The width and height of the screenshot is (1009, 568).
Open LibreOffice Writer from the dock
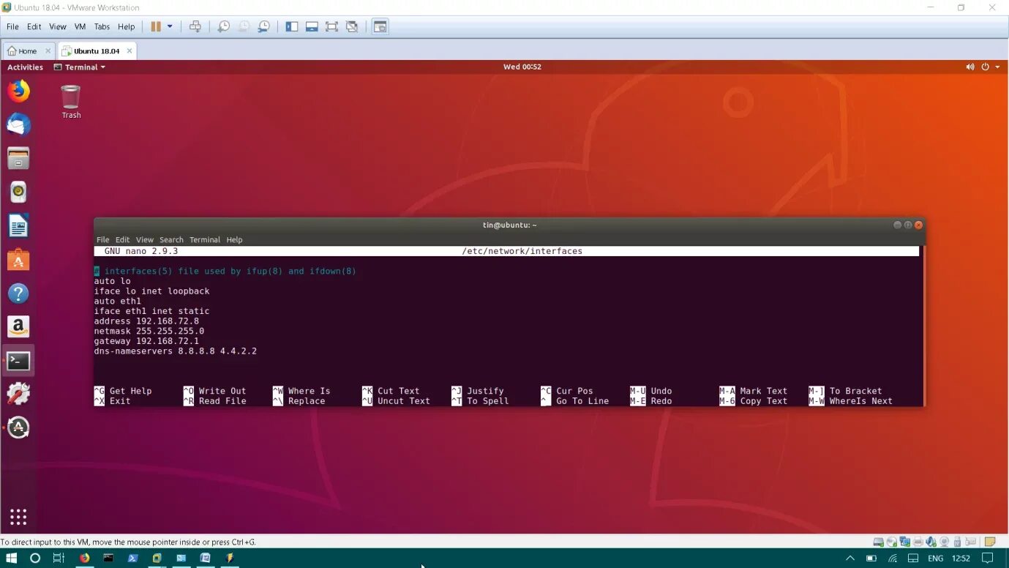tap(18, 226)
